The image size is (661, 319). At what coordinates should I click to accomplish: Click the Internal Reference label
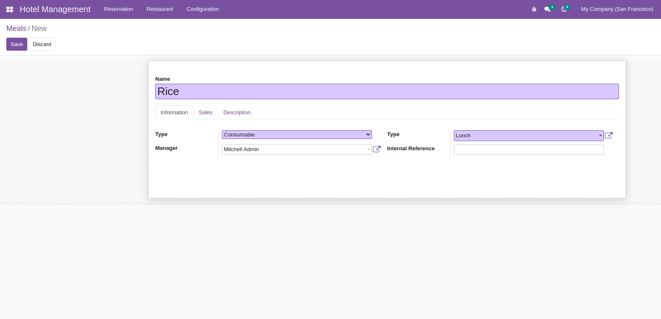click(x=411, y=149)
